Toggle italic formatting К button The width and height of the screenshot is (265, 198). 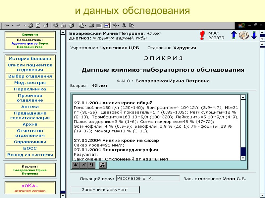coord(83,165)
